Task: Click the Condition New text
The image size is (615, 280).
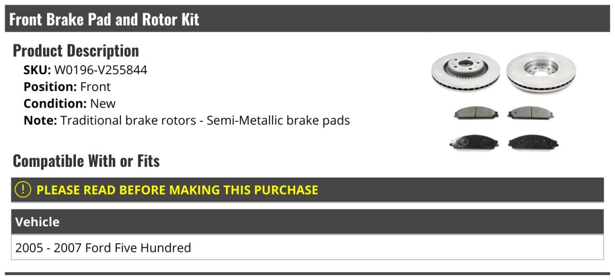Action: click(x=103, y=103)
